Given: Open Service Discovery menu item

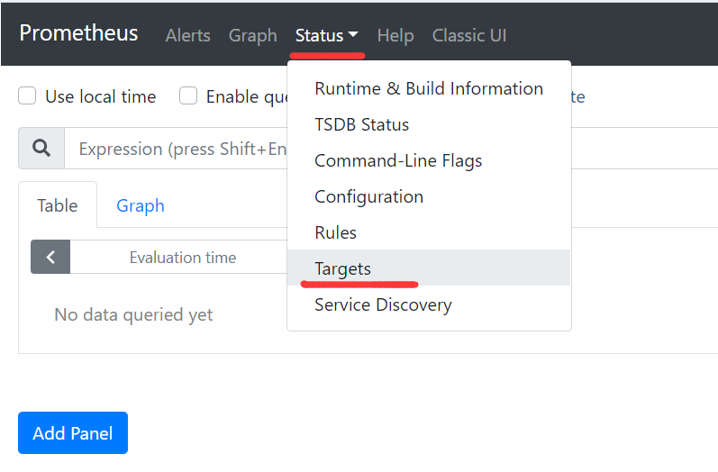Looking at the screenshot, I should pyautogui.click(x=429, y=304).
